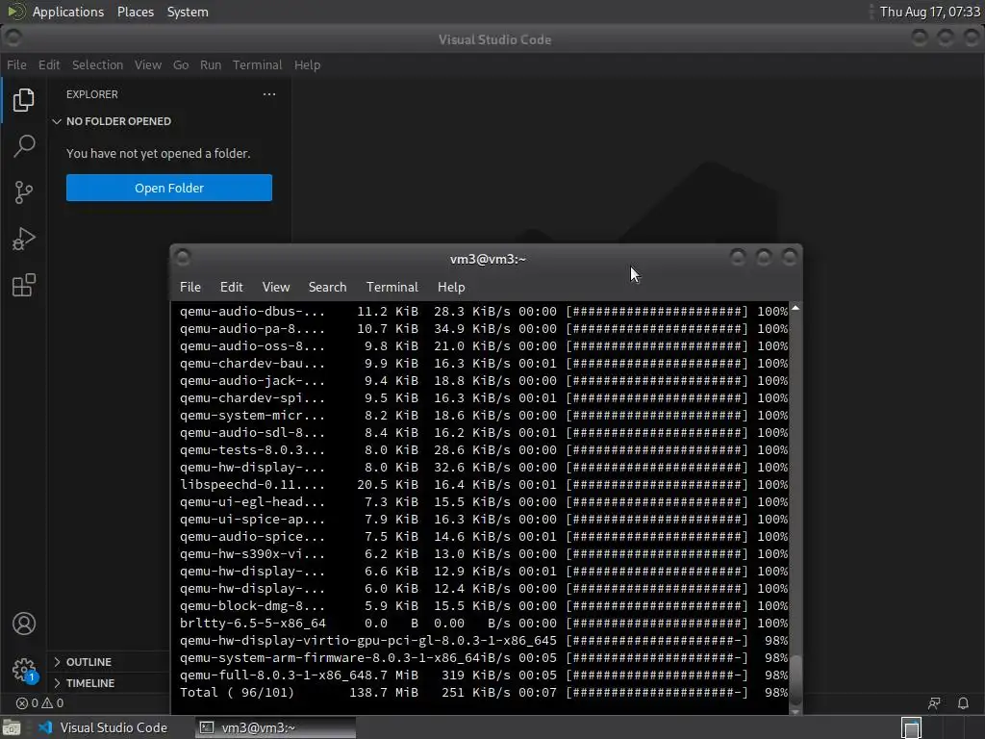This screenshot has width=985, height=739.
Task: Click the feedback icon in status bar
Action: click(934, 703)
